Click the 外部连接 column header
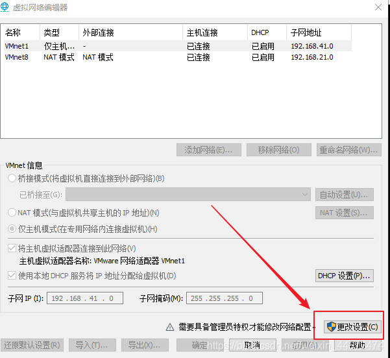 [131, 32]
